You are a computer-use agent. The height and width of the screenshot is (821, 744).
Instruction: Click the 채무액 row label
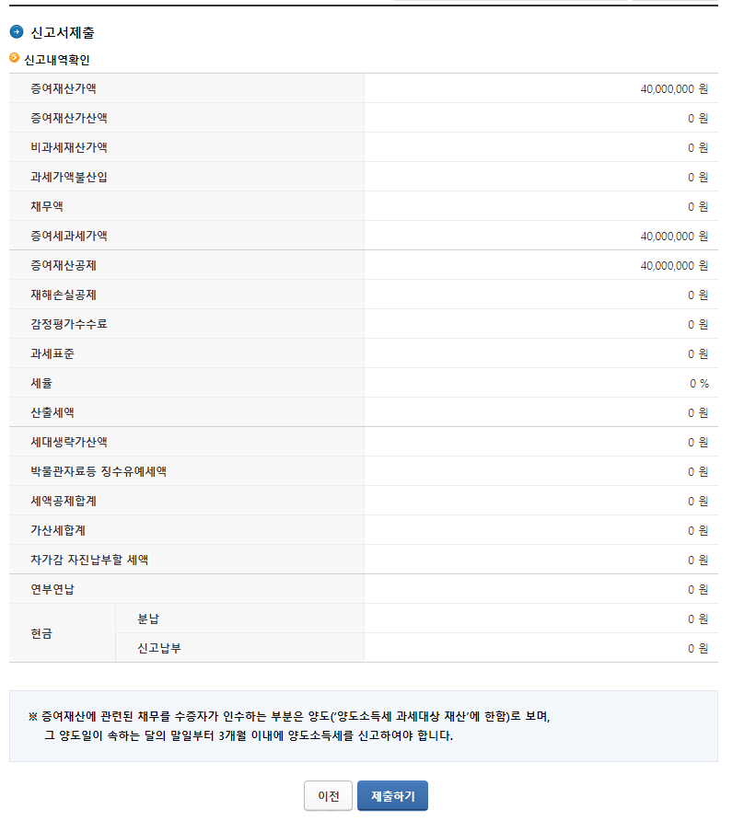[47, 206]
